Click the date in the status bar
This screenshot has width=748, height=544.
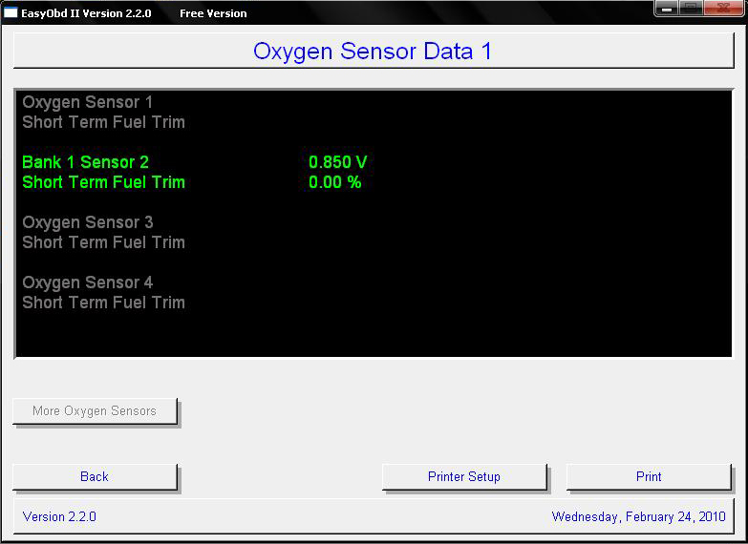point(638,517)
